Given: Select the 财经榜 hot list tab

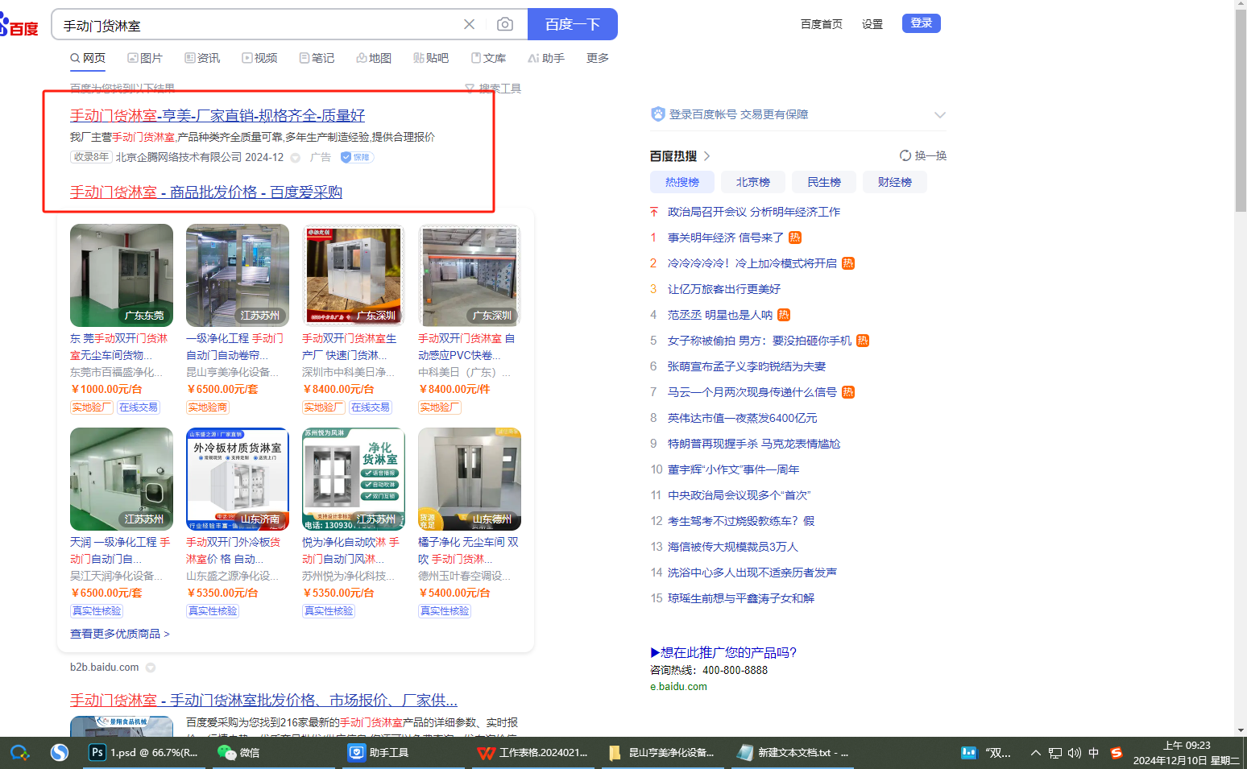Looking at the screenshot, I should point(895,182).
